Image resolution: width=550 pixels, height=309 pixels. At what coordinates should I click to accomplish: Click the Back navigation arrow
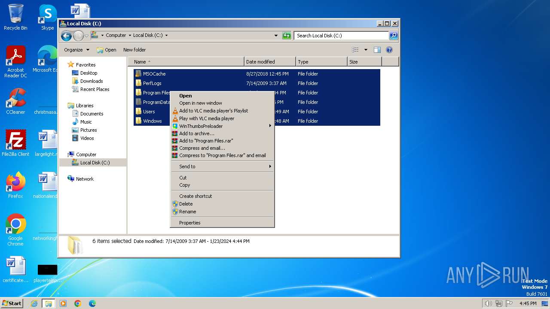(x=66, y=36)
